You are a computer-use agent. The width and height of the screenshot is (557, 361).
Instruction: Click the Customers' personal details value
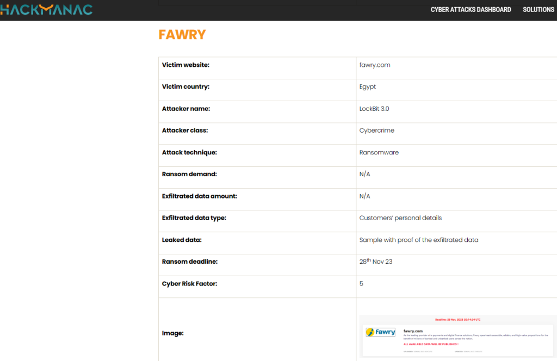[x=400, y=218]
